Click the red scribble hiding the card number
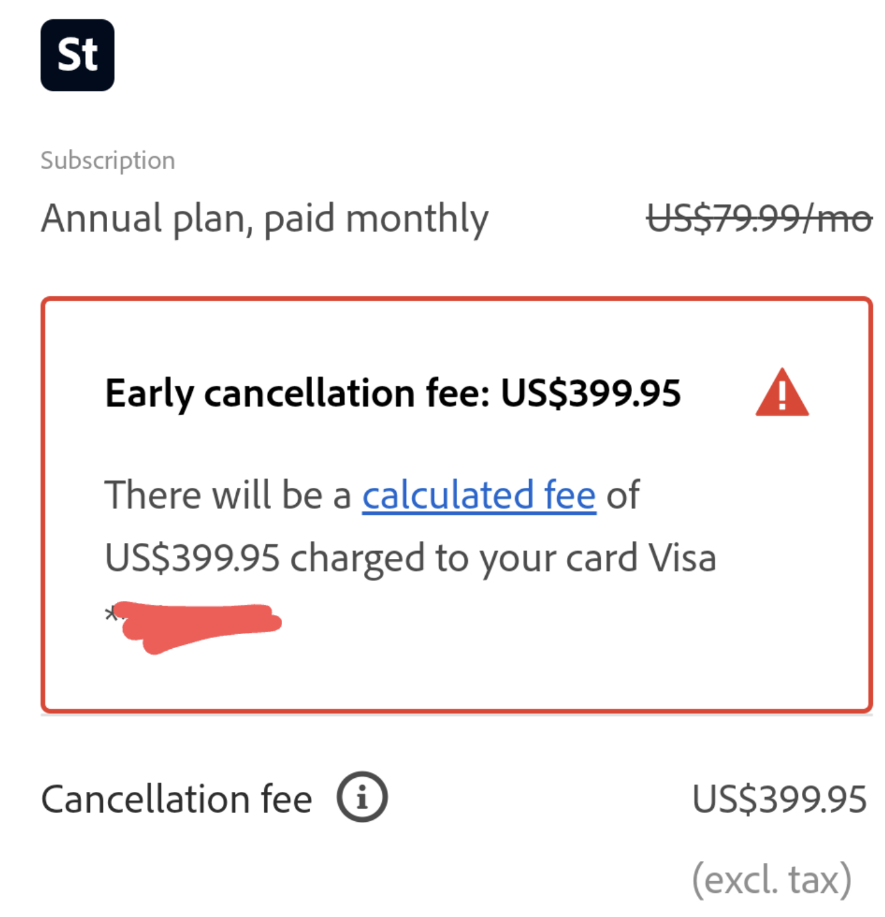Image resolution: width=885 pixels, height=917 pixels. click(x=200, y=626)
